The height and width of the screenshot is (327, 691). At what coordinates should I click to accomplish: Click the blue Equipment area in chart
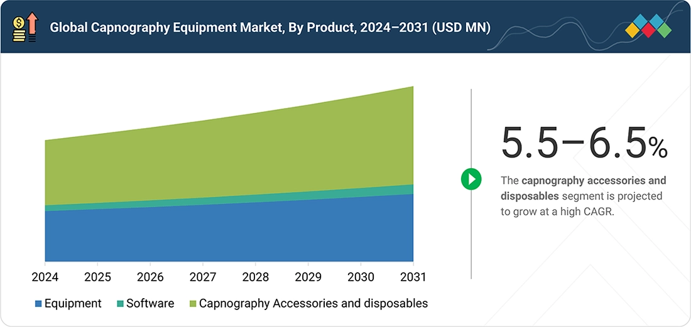click(229, 233)
